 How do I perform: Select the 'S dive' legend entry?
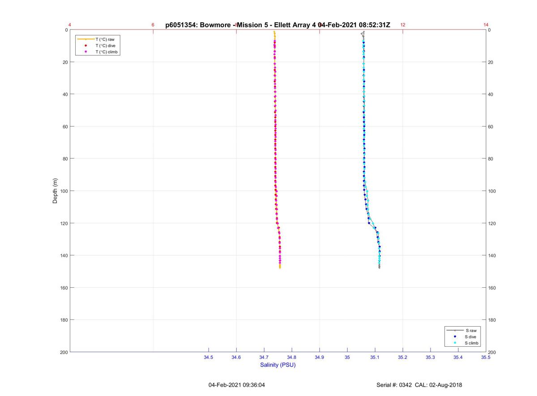click(x=471, y=336)
